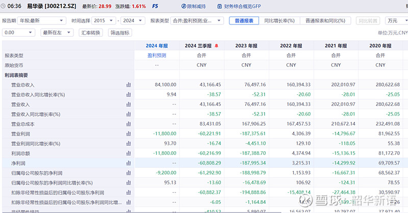The width and height of the screenshot is (408, 213).
Task: Open the 报表类型 合并;盈利预测 dropdown
Action: (x=197, y=20)
